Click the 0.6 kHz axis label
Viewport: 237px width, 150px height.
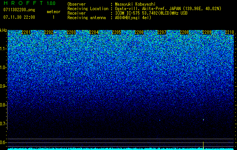(x=3, y=142)
